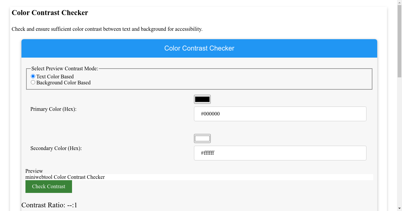Click the Secondary Color (Hex) label
This screenshot has height=211, width=402.
click(x=56, y=148)
